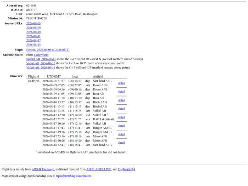248x186 pixels.
Task: Open Volkel AB 2026-08-14 satellite photo
Action: click(x=41, y=68)
